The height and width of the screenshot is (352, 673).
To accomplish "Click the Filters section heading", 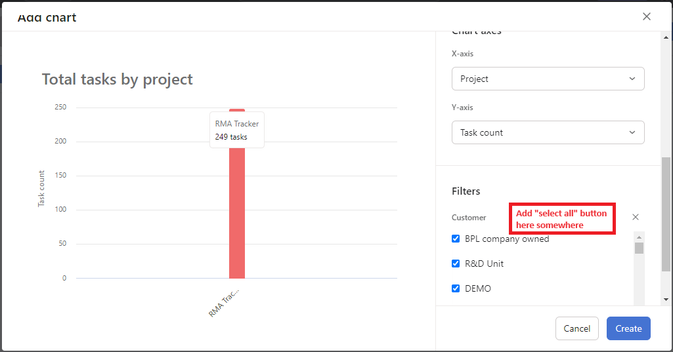I will [x=466, y=191].
